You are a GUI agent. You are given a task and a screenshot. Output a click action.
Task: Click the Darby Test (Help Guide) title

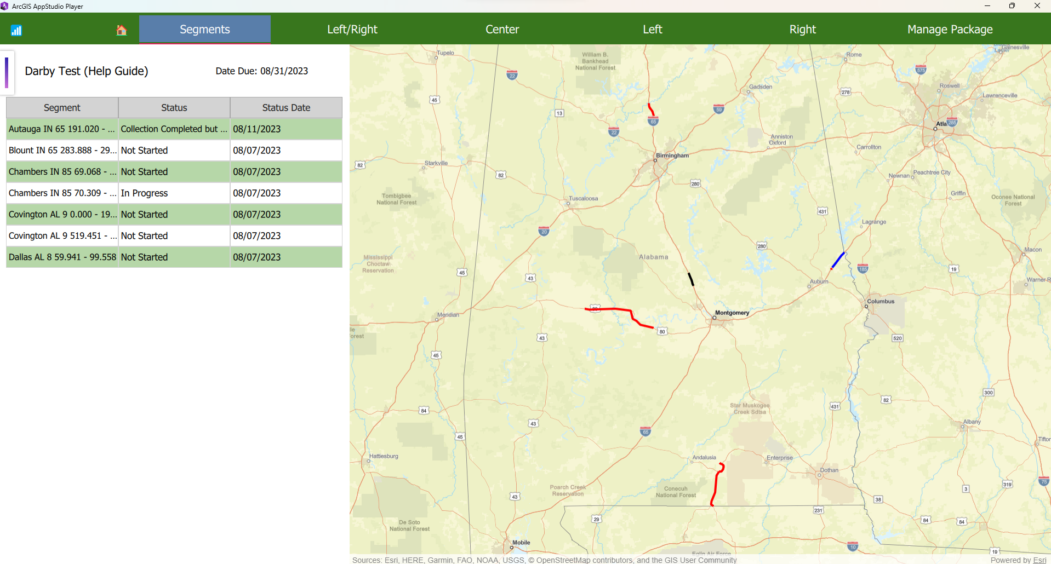pyautogui.click(x=87, y=71)
